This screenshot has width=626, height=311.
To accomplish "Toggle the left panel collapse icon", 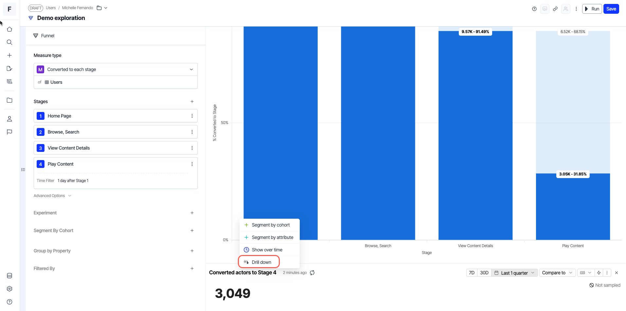I will (x=23, y=170).
